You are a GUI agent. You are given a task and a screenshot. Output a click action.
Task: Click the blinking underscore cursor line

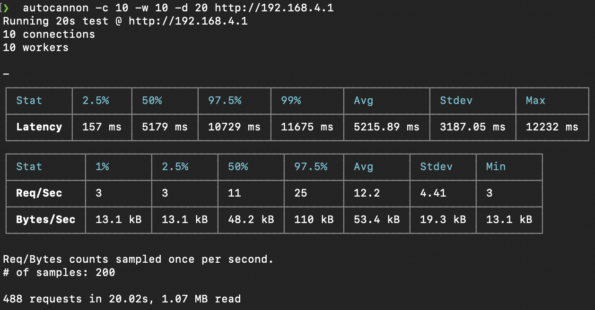6,74
